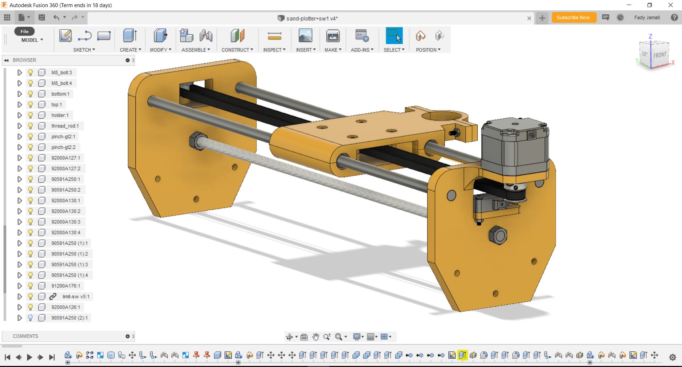Show the hidden 90591A250 (2):1 component

click(x=31, y=318)
